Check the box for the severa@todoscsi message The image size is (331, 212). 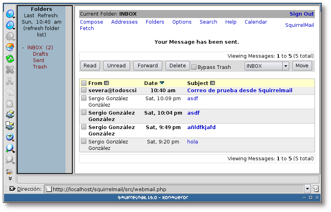[x=84, y=91]
